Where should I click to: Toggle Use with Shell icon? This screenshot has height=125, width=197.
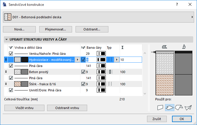tap(188, 108)
